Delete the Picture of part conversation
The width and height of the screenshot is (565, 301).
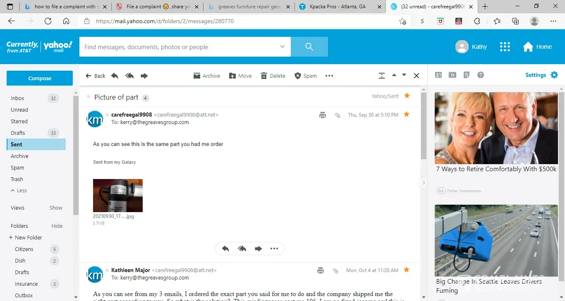coord(273,76)
